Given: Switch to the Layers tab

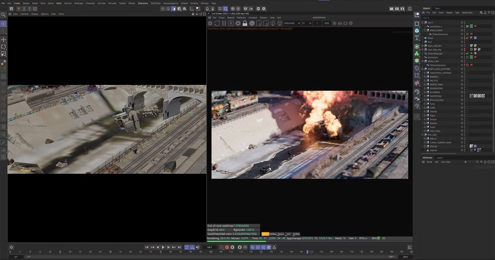Looking at the screenshot, I should [x=440, y=158].
